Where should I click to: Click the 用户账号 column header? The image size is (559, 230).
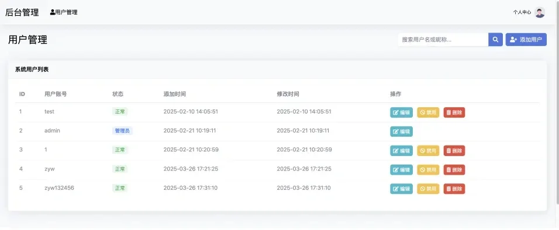point(56,94)
